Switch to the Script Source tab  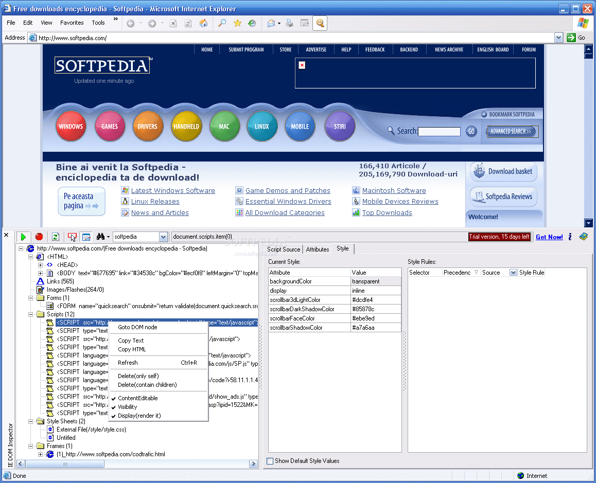(x=283, y=249)
